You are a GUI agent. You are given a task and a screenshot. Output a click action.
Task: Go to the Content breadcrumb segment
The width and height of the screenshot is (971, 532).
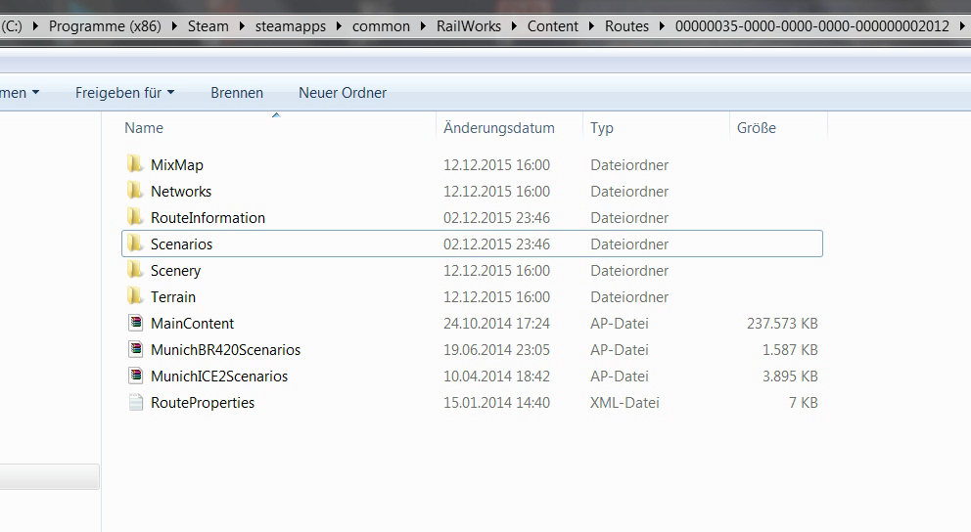coord(553,26)
